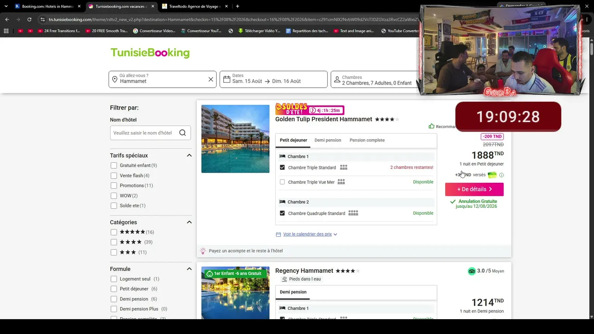Filter by three-star hotels
Image resolution: width=594 pixels, height=334 pixels.
click(x=114, y=252)
